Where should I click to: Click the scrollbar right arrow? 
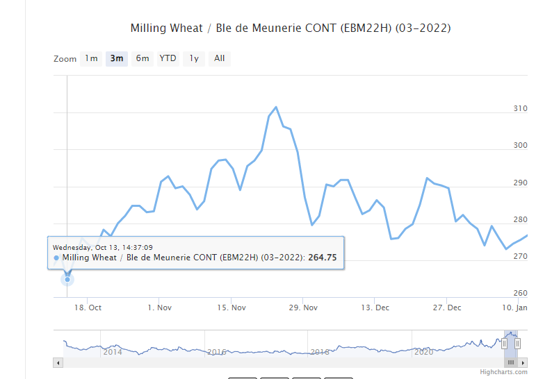coord(523,362)
